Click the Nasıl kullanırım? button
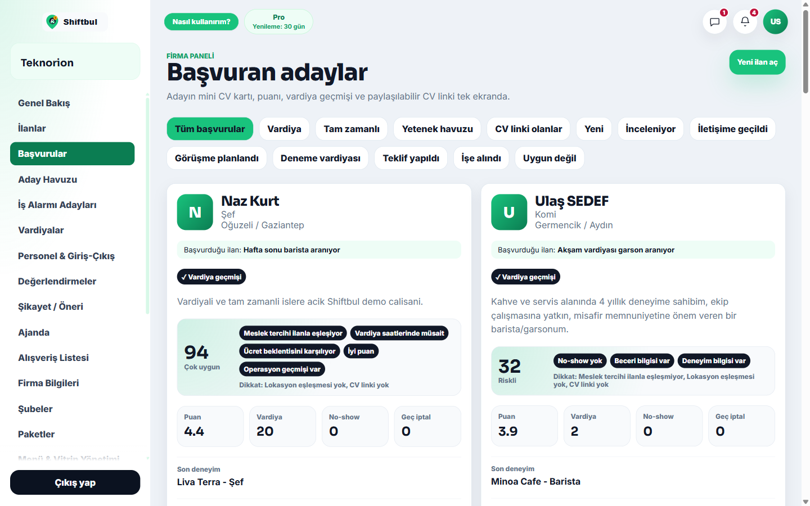Image resolution: width=810 pixels, height=506 pixels. [x=201, y=22]
